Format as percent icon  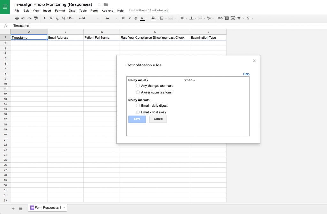[51, 18]
